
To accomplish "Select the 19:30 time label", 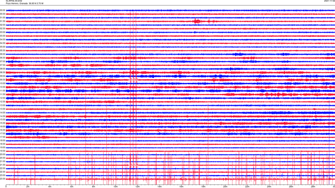I will [x=3, y=151].
